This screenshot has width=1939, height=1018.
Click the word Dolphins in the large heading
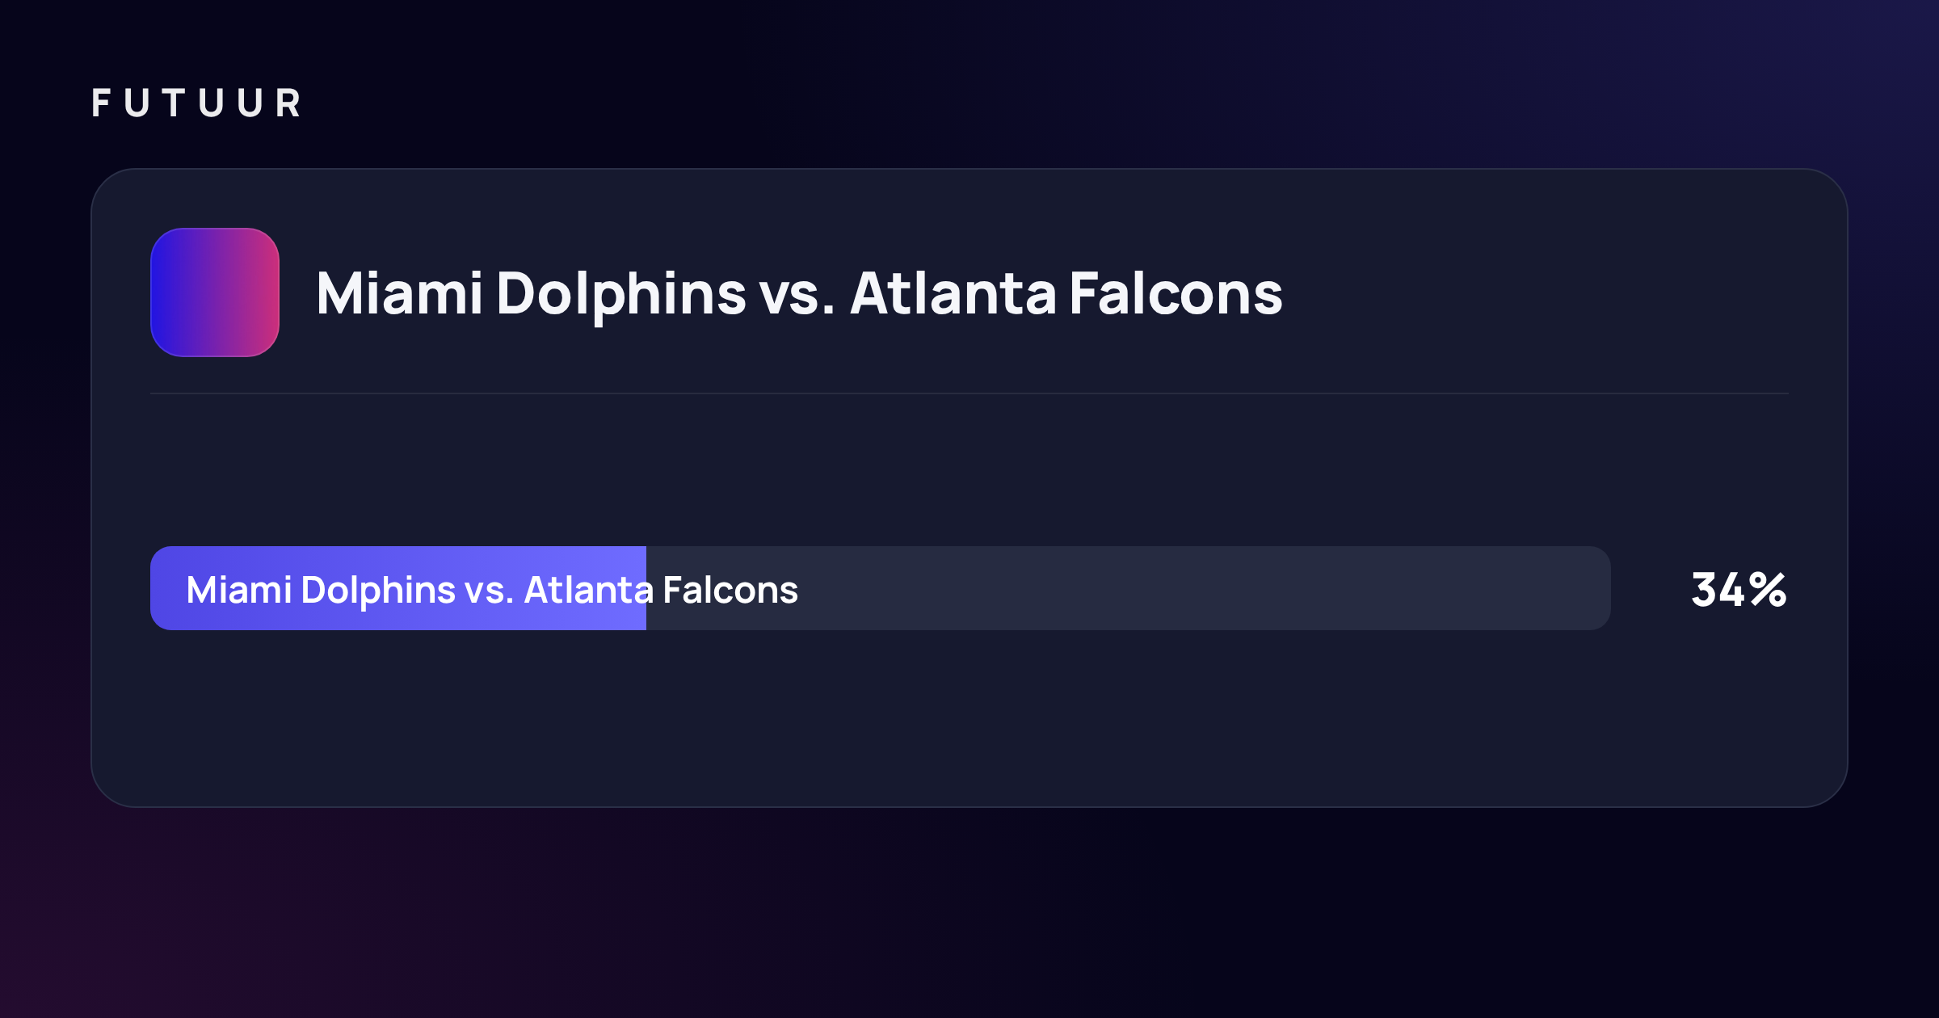[x=620, y=296]
